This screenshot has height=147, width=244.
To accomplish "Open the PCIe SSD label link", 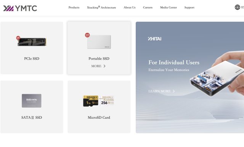I will coord(32,59).
